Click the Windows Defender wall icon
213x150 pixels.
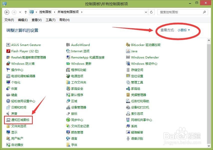point(128,57)
